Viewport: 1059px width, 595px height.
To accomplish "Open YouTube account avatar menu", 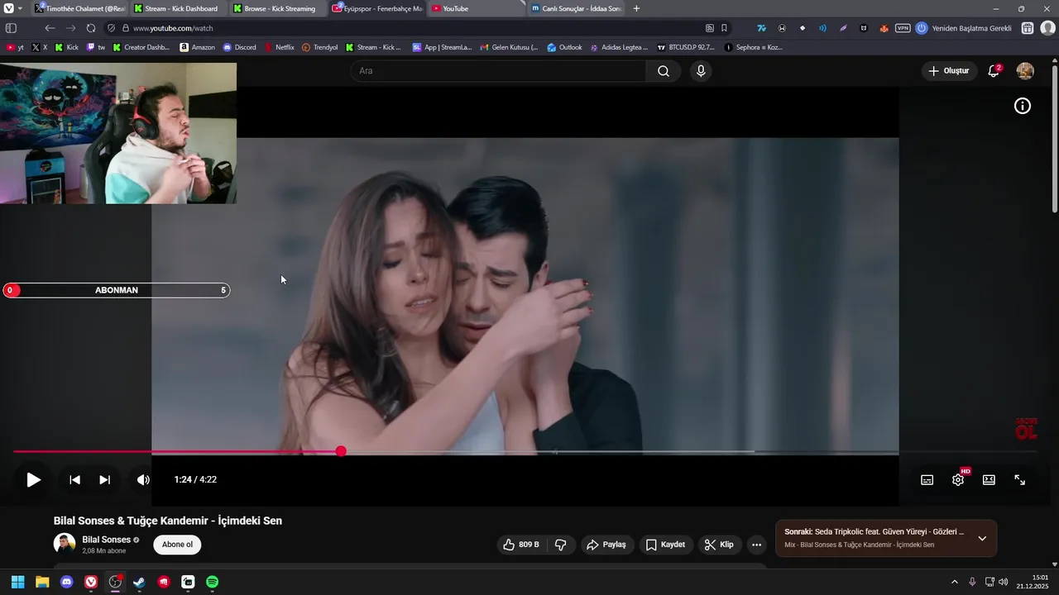I will pyautogui.click(x=1025, y=71).
